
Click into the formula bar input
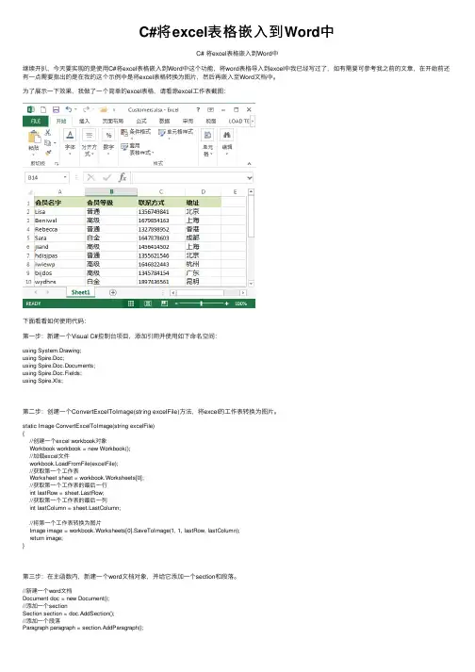pos(188,177)
